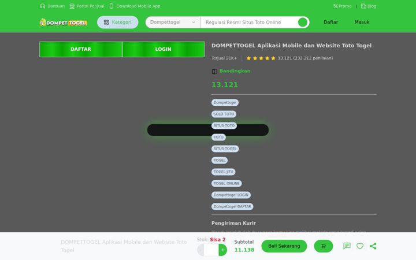The width and height of the screenshot is (416, 260).
Task: Select the SITUS TOGEL tag
Action: (225, 149)
